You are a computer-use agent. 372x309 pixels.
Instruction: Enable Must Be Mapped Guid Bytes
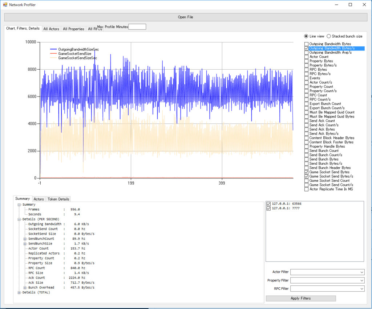click(x=307, y=116)
